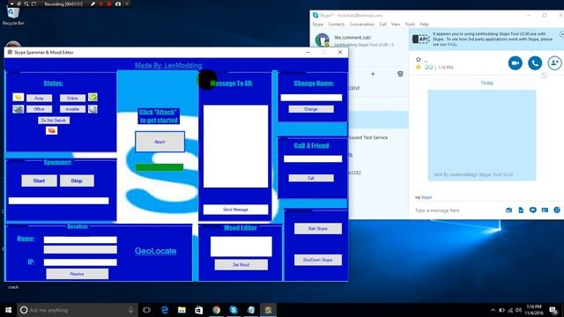The image size is (564, 317).
Task: Start a video call in Skype
Action: [515, 63]
